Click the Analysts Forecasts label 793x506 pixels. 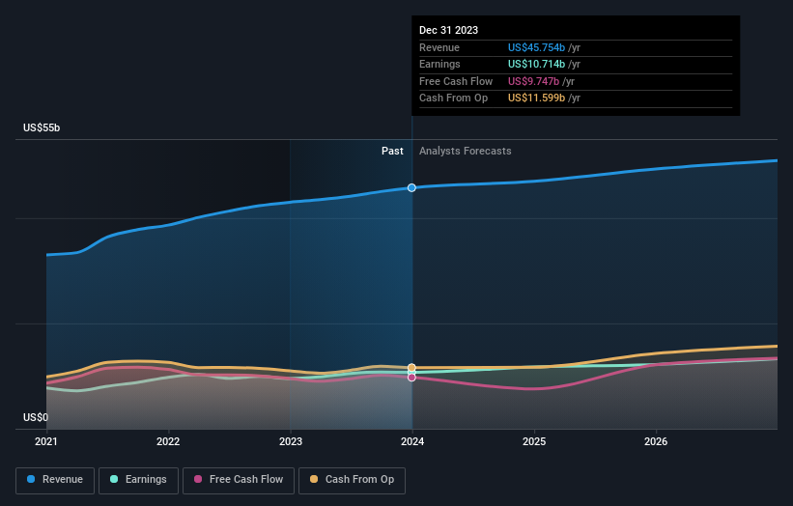(x=466, y=152)
